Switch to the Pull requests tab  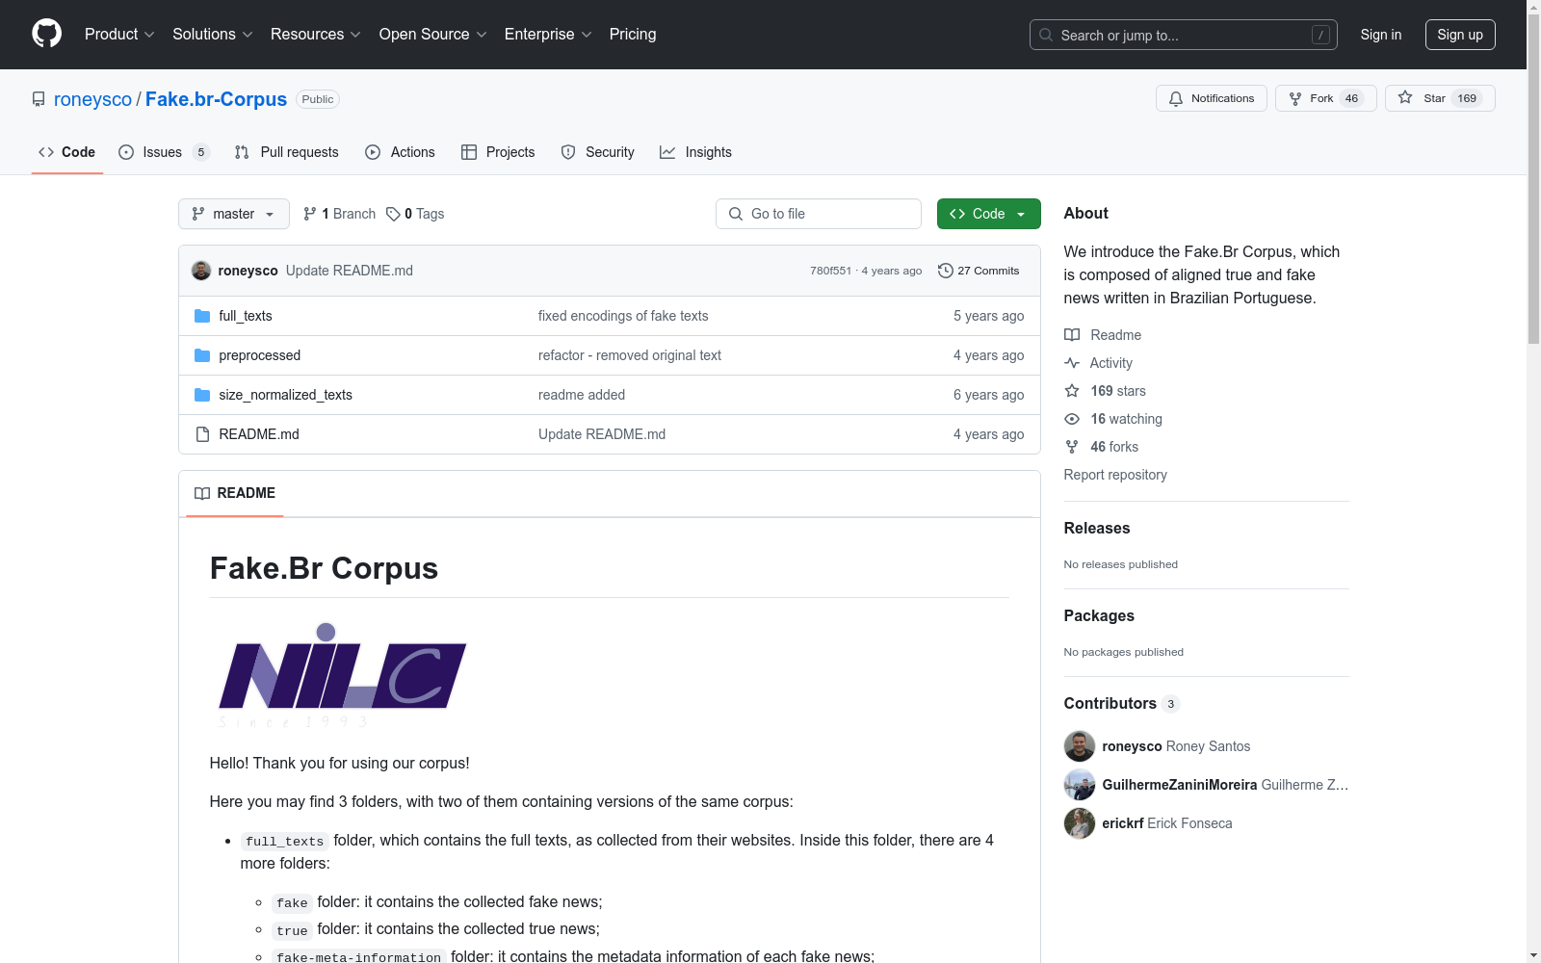pyautogui.click(x=287, y=152)
